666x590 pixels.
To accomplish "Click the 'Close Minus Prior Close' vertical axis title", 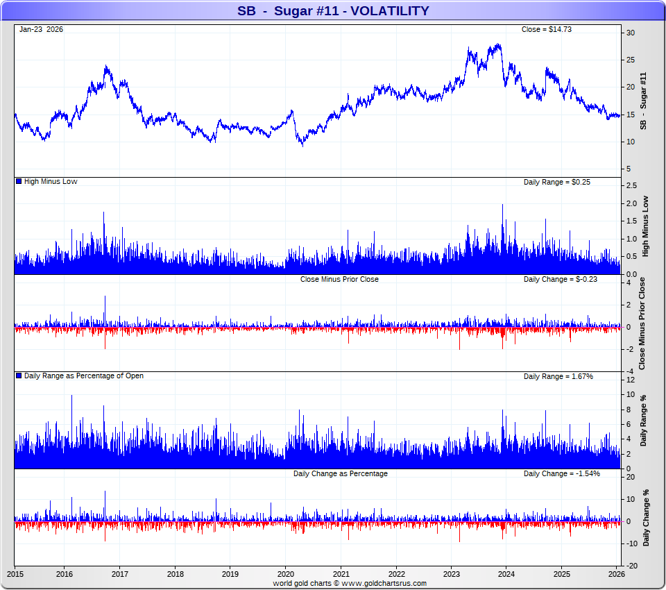I will [642, 323].
